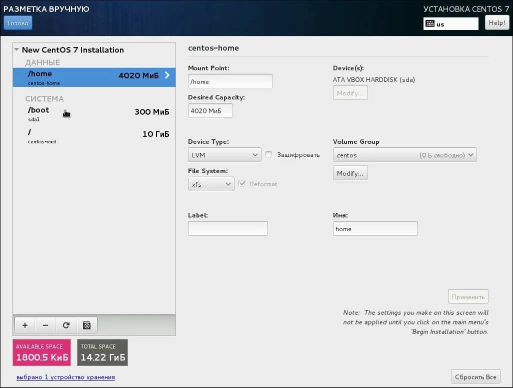The height and width of the screenshot is (388, 513).
Task: Open the Volume Group centos dropdown
Action: (x=404, y=155)
